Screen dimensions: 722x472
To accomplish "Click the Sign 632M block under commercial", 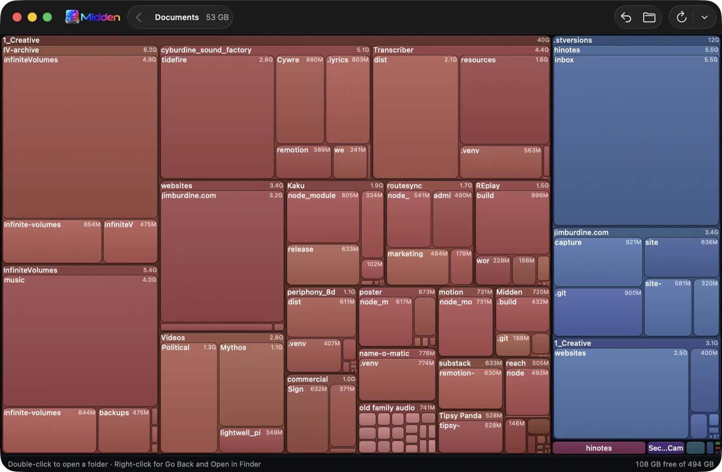I will [x=307, y=419].
